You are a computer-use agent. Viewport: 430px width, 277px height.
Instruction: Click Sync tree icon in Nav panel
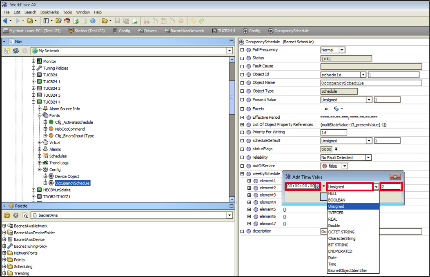pos(16,51)
